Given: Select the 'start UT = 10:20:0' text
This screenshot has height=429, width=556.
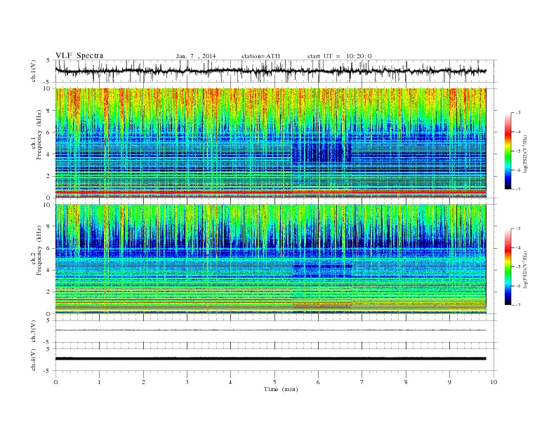Looking at the screenshot, I should 339,56.
